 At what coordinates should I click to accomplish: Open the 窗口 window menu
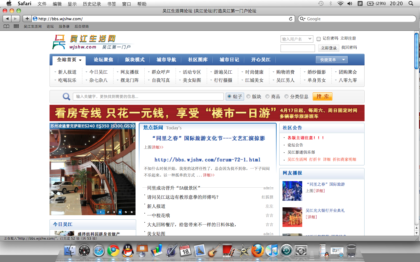127,4
